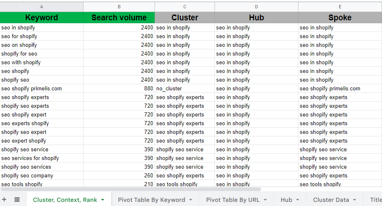Open the all sheets list icon
382x206 pixels.
pos(17,199)
